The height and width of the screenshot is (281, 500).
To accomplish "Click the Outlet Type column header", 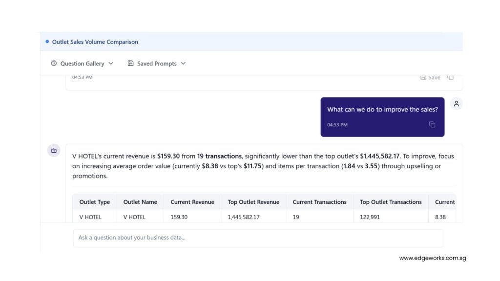I will pyautogui.click(x=95, y=202).
